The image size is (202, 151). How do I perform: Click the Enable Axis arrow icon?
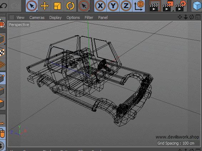2,124
